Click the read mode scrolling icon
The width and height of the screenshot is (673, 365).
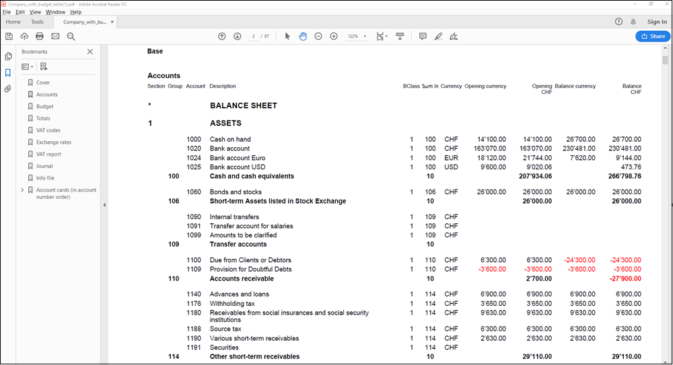[x=400, y=36]
